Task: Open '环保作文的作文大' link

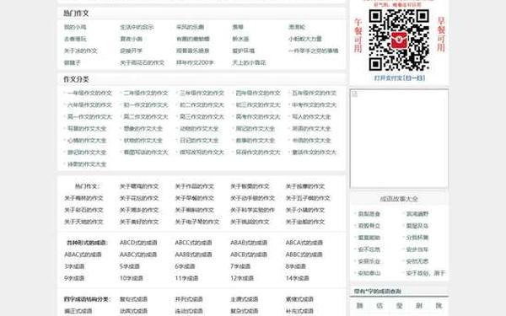Action: click(258, 153)
